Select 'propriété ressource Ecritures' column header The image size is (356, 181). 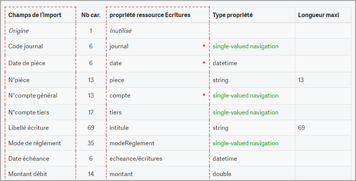pos(150,15)
